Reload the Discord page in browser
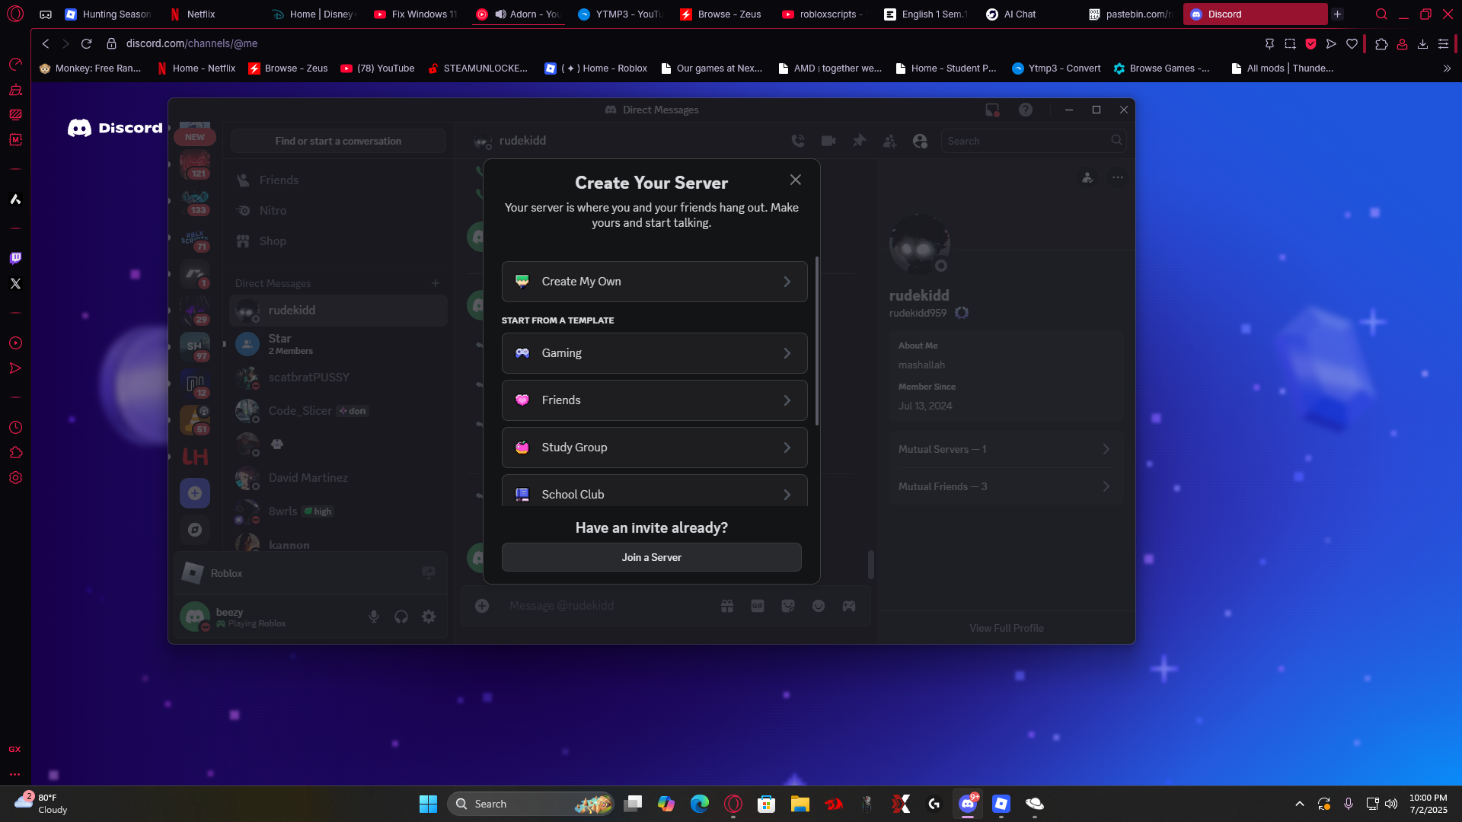 coord(86,44)
